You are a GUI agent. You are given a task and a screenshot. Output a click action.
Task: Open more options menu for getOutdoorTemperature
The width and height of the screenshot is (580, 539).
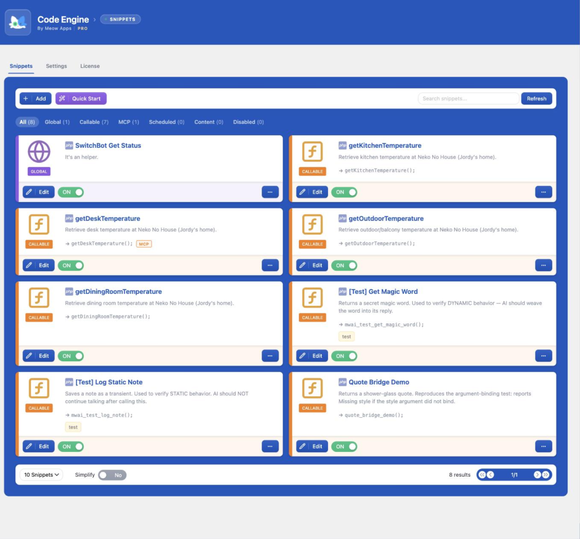(x=543, y=265)
